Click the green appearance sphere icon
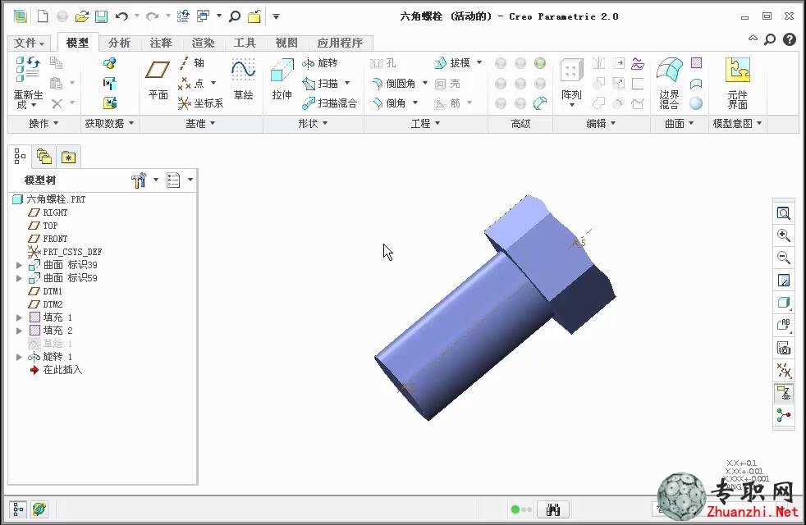 coord(540,63)
